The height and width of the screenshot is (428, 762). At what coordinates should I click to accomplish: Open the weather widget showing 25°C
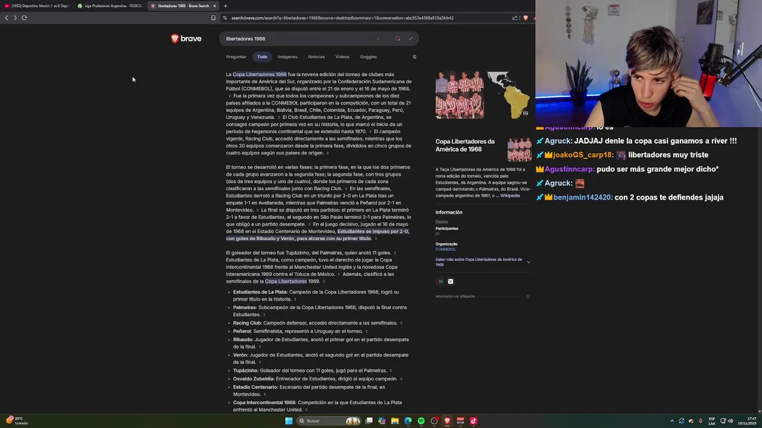click(17, 421)
